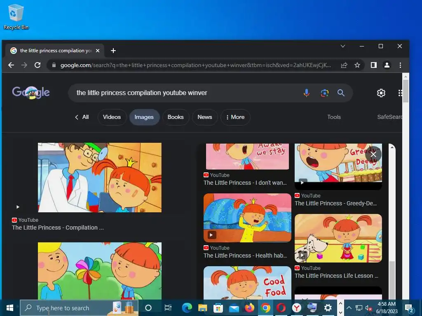Image resolution: width=422 pixels, height=316 pixels.
Task: Open 'The Little Princess - Greedy-De...' link
Action: 335,203
